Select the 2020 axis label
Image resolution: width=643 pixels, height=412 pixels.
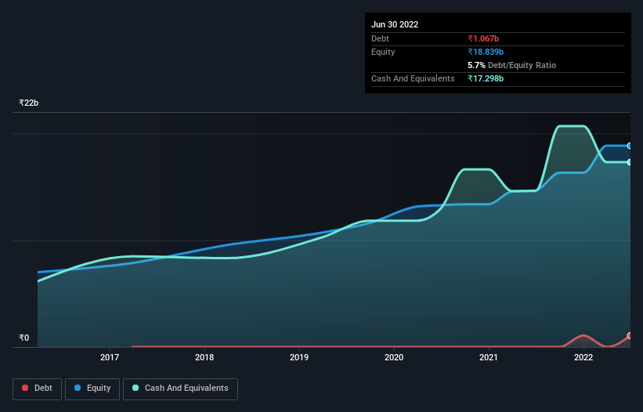[x=394, y=357]
